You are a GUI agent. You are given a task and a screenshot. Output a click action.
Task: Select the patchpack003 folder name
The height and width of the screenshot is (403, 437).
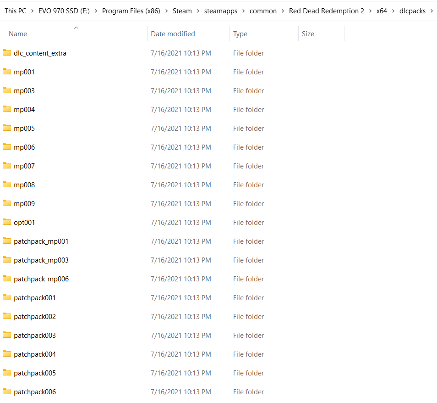point(35,336)
